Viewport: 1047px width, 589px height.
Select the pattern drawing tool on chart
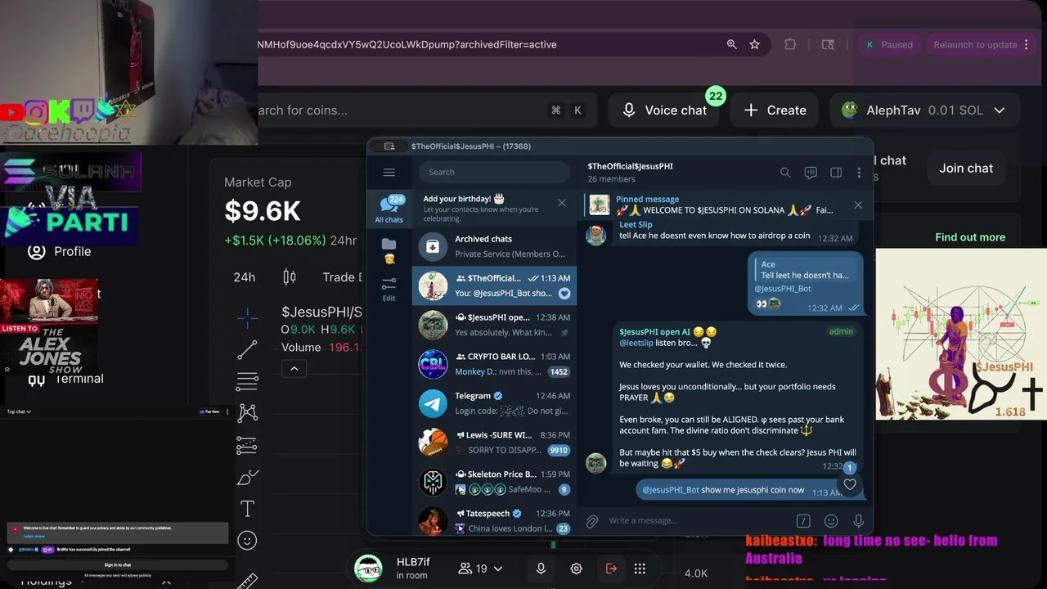[x=247, y=413]
